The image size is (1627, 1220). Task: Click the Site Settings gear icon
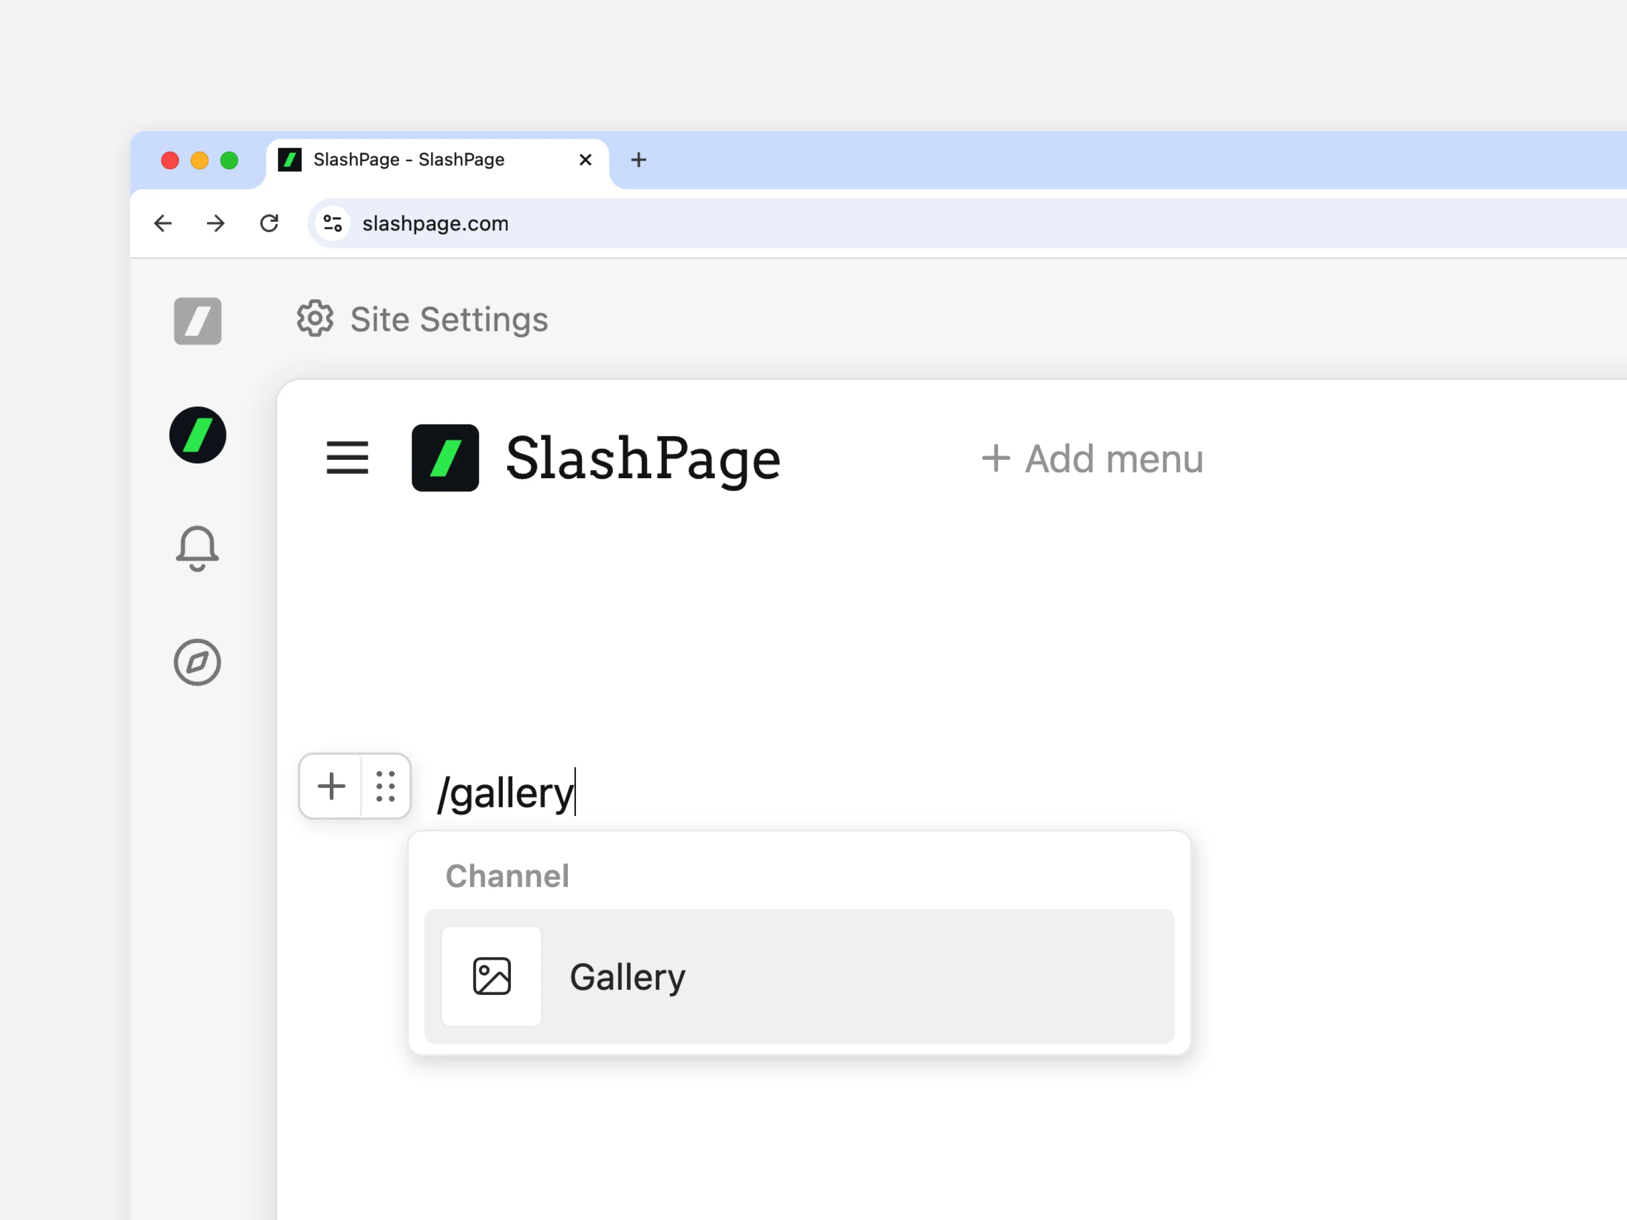click(315, 318)
